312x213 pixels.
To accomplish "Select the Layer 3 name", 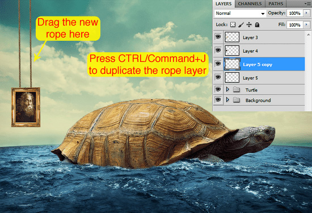I will (x=250, y=37).
